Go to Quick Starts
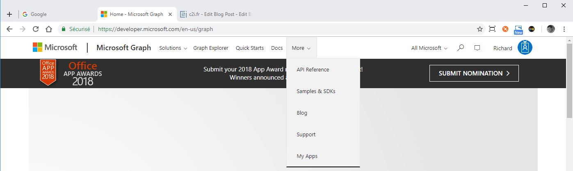Screen dimensions: 573x171 pyautogui.click(x=250, y=48)
